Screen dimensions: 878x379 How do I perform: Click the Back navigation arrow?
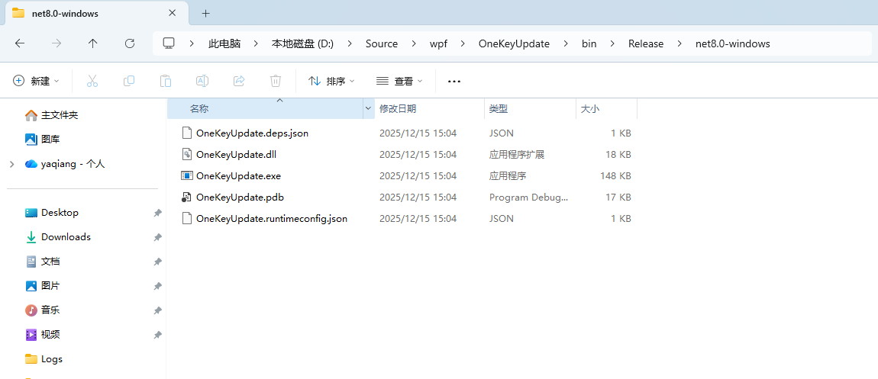(x=20, y=43)
